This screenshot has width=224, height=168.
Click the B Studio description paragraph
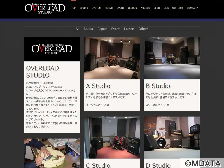tap(171, 95)
